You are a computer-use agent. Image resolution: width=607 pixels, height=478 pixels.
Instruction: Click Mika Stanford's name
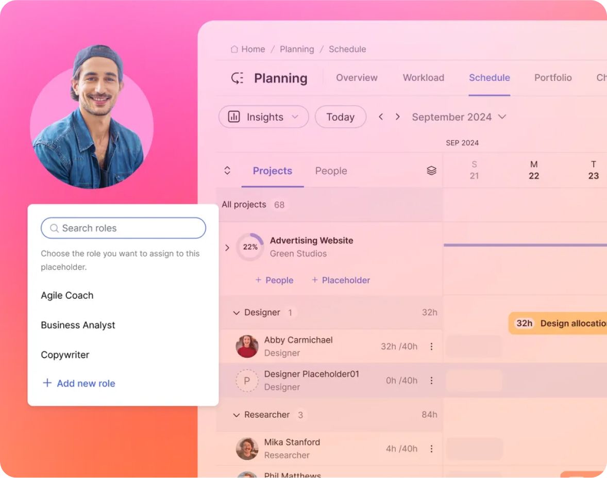(x=292, y=442)
